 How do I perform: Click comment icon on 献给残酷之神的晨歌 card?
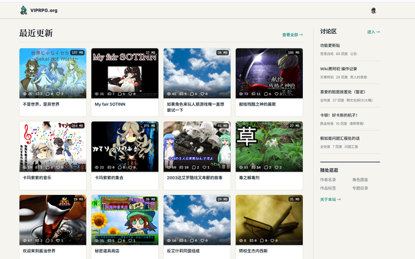tap(266, 94)
